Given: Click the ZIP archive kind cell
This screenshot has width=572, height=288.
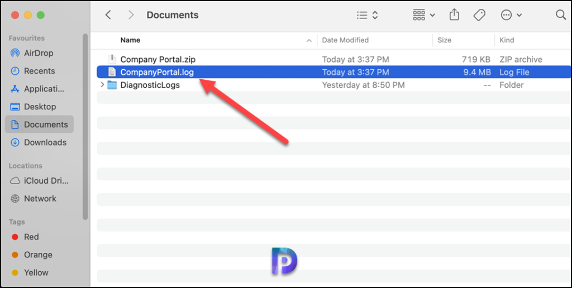Looking at the screenshot, I should 521,59.
